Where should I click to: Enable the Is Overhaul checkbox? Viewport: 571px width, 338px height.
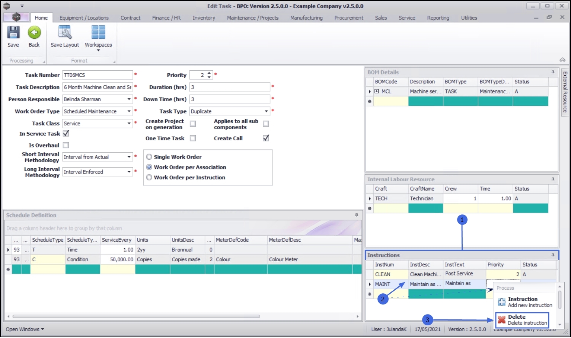click(x=66, y=145)
